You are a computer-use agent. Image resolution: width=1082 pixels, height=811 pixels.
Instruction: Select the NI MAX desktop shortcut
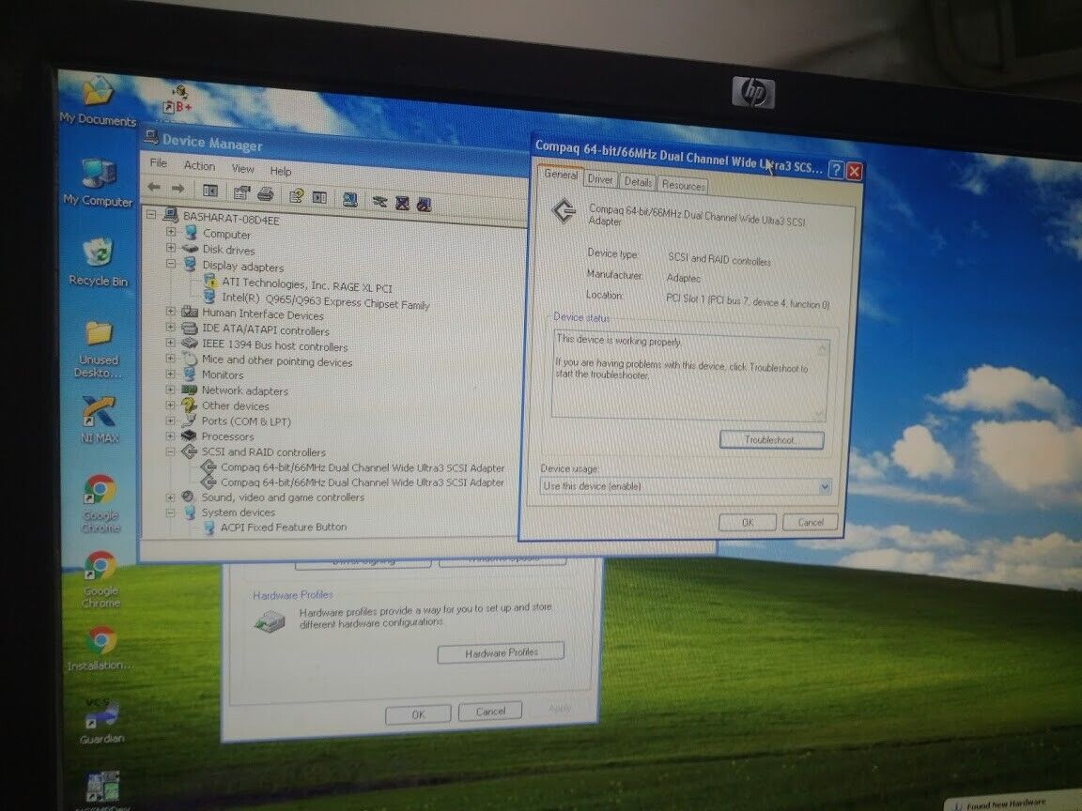tap(100, 420)
